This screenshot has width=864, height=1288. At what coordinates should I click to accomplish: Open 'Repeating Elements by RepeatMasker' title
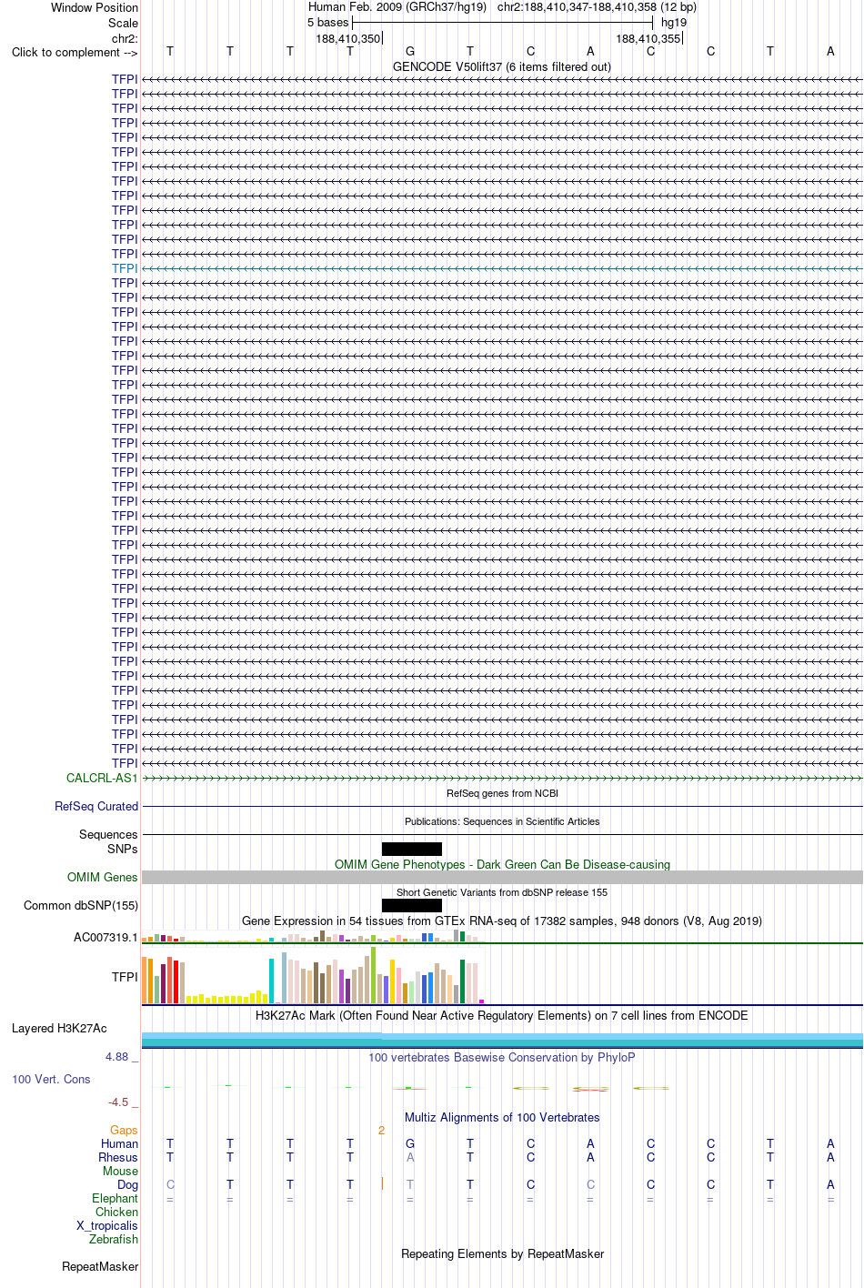(x=502, y=1253)
